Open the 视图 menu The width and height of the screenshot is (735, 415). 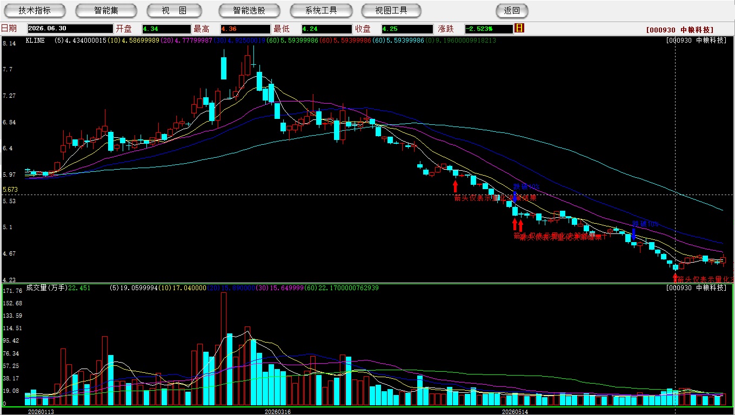(175, 10)
